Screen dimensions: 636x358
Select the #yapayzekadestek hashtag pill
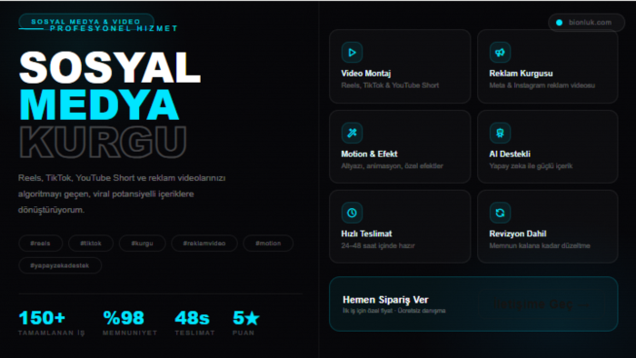pyautogui.click(x=60, y=265)
